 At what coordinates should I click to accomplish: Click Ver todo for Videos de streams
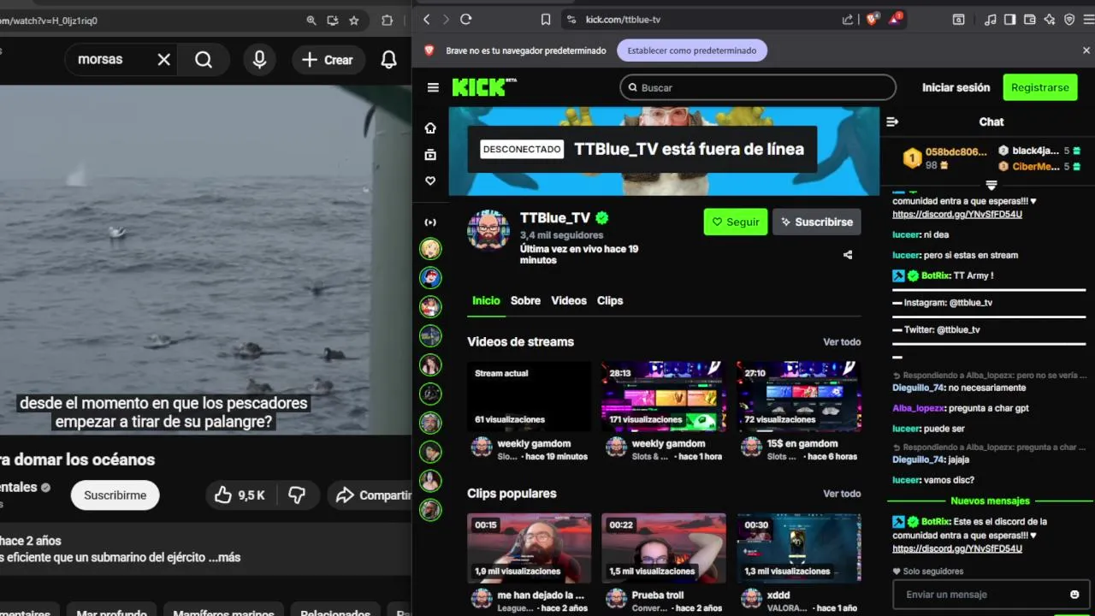[x=842, y=341]
